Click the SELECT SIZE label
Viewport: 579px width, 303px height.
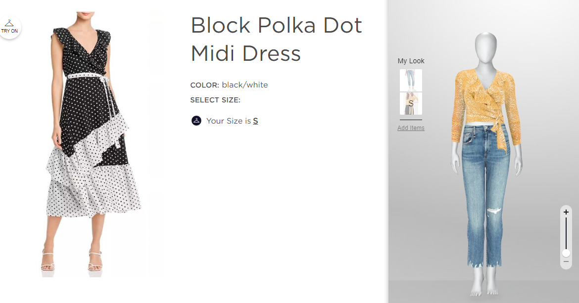215,100
